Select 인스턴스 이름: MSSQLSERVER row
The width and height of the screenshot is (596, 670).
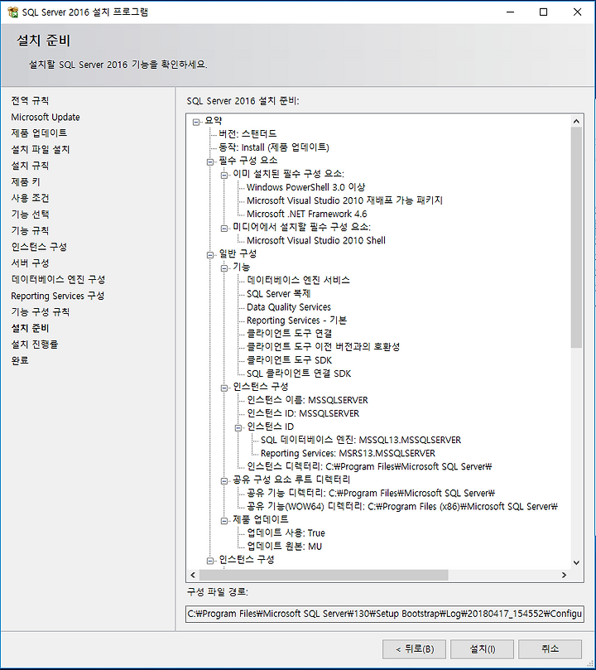coord(307,400)
